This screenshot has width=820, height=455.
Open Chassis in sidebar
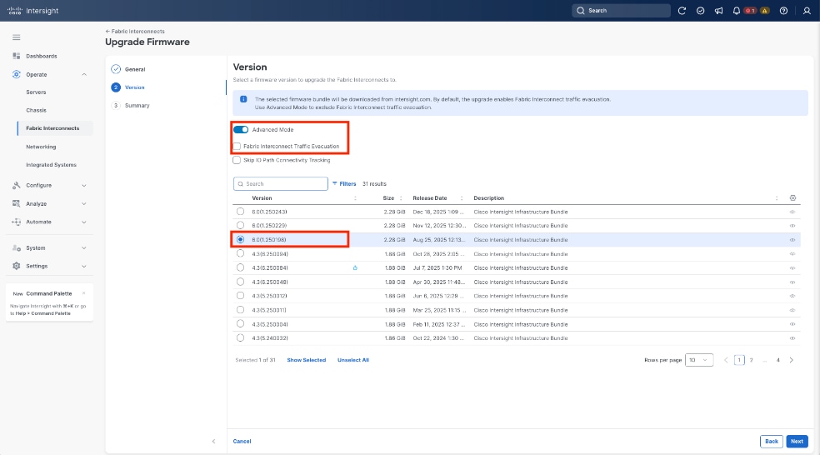point(36,110)
